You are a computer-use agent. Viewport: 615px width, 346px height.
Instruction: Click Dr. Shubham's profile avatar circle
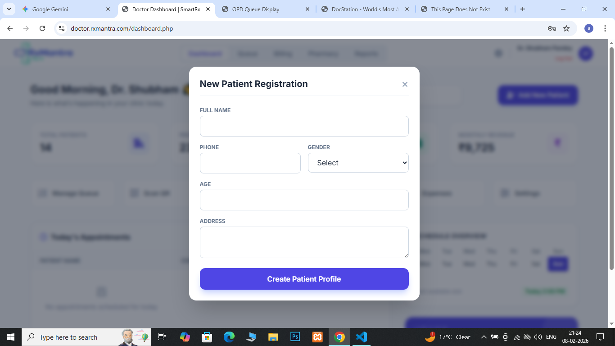tap(586, 53)
